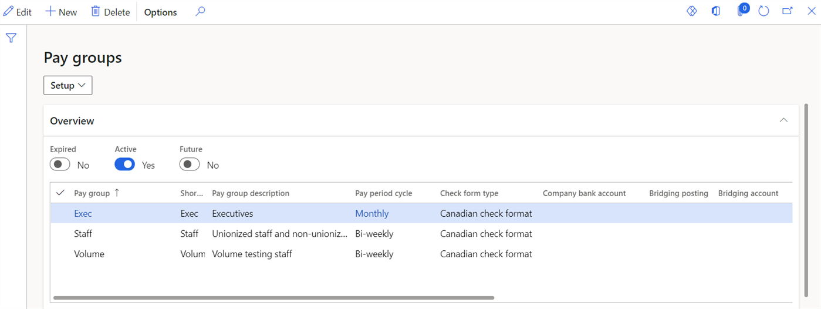Show filter pane via funnel icon
821x309 pixels.
click(x=11, y=38)
